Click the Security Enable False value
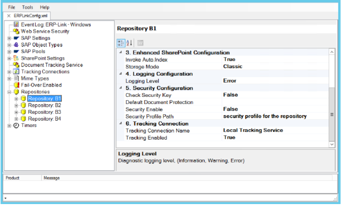The height and width of the screenshot is (205, 341). (x=231, y=109)
